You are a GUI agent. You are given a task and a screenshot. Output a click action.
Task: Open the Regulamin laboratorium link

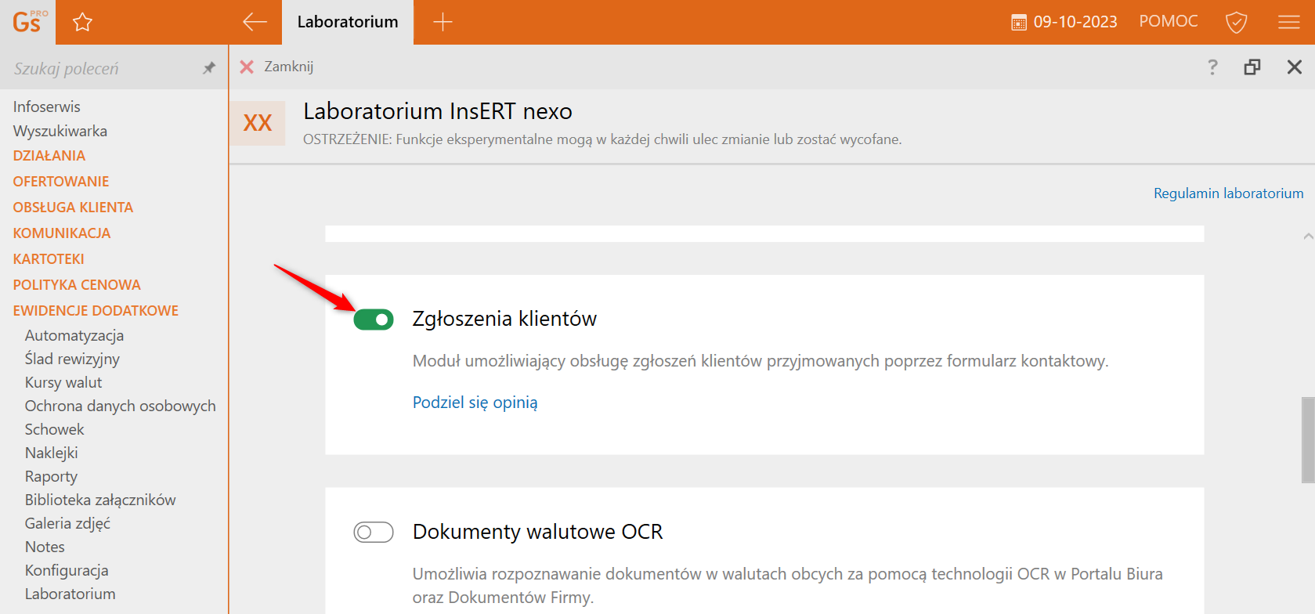click(1228, 193)
